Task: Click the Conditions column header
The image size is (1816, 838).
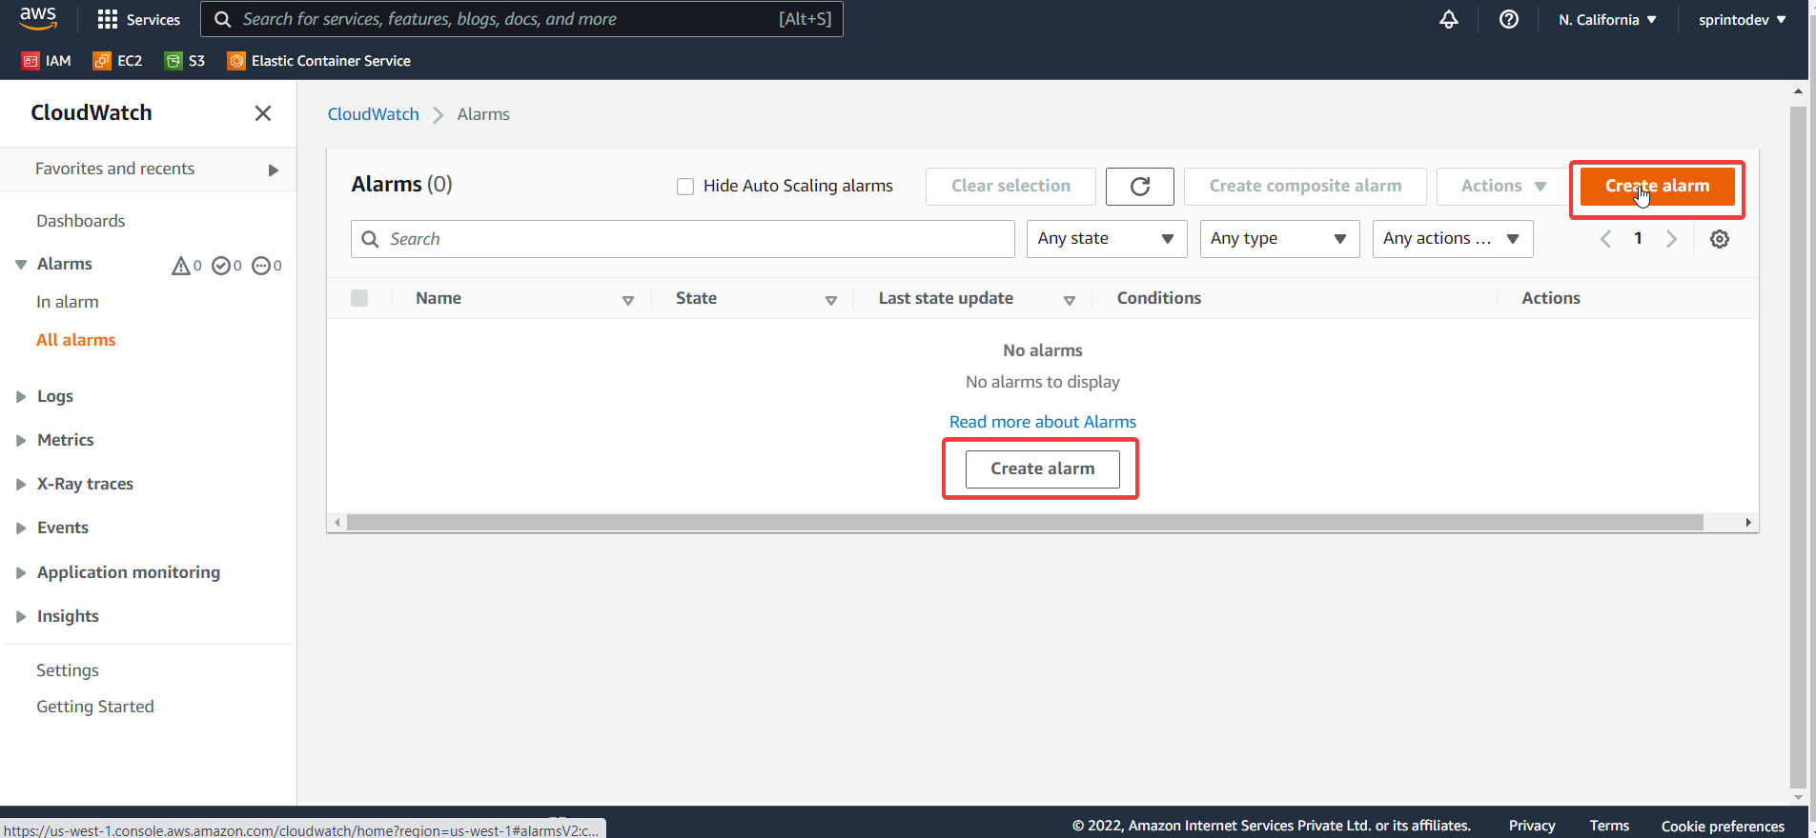Action: point(1159,298)
